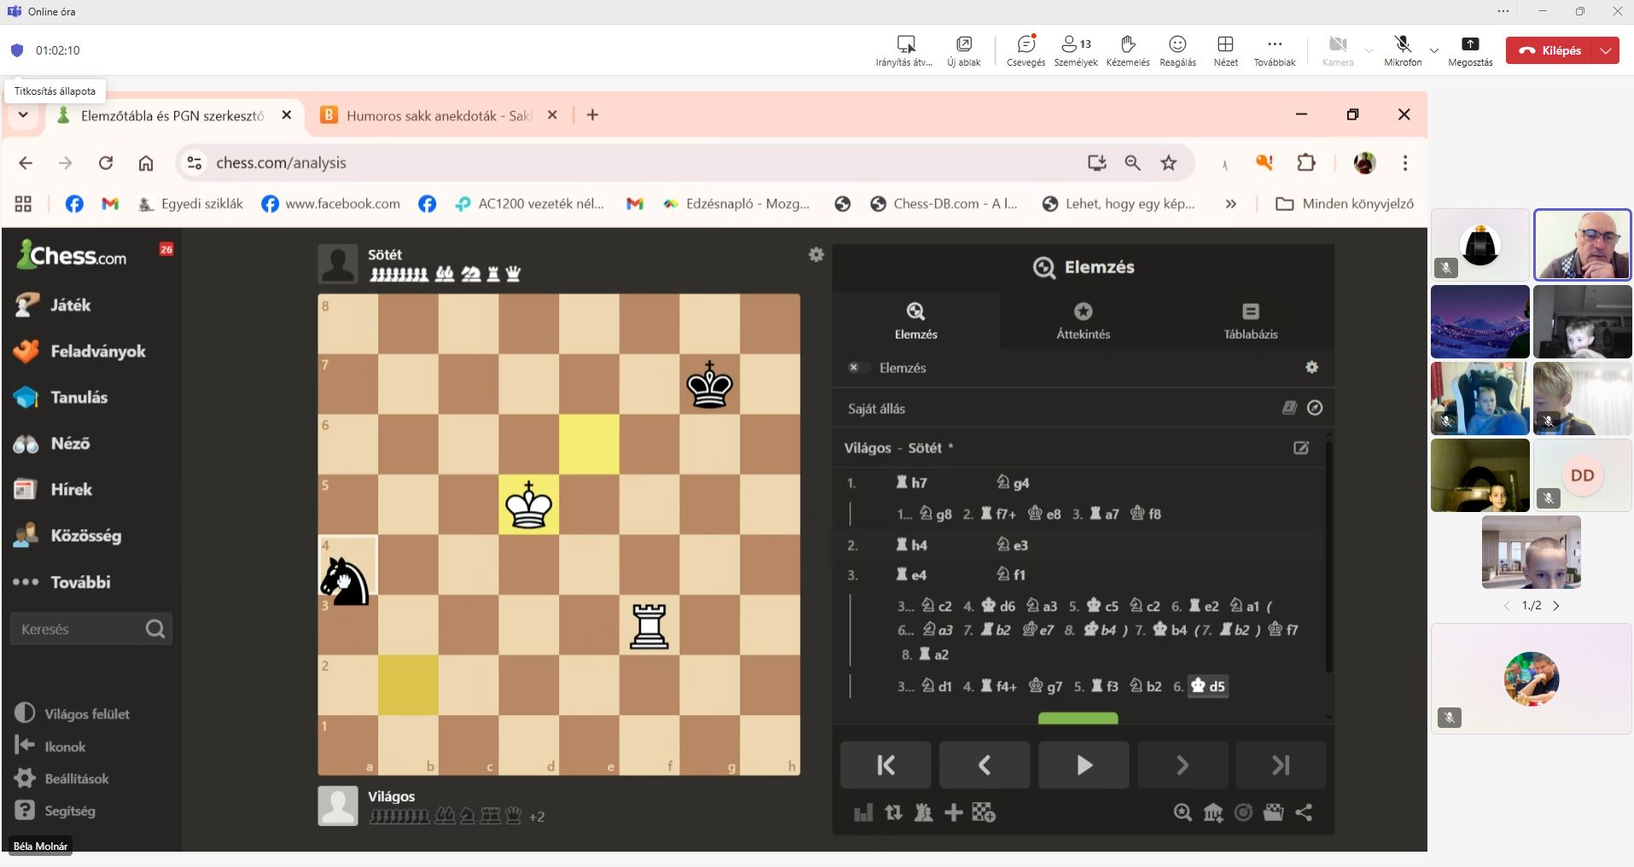Screen dimensions: 1634x867
Task: Expand the bookmarks overflow chevron
Action: [x=1230, y=204]
